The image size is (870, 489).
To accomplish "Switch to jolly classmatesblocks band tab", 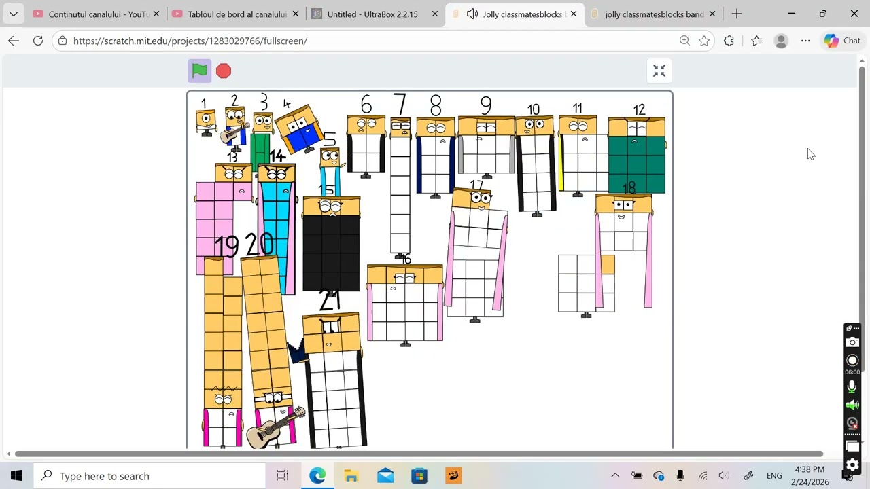I will point(654,14).
